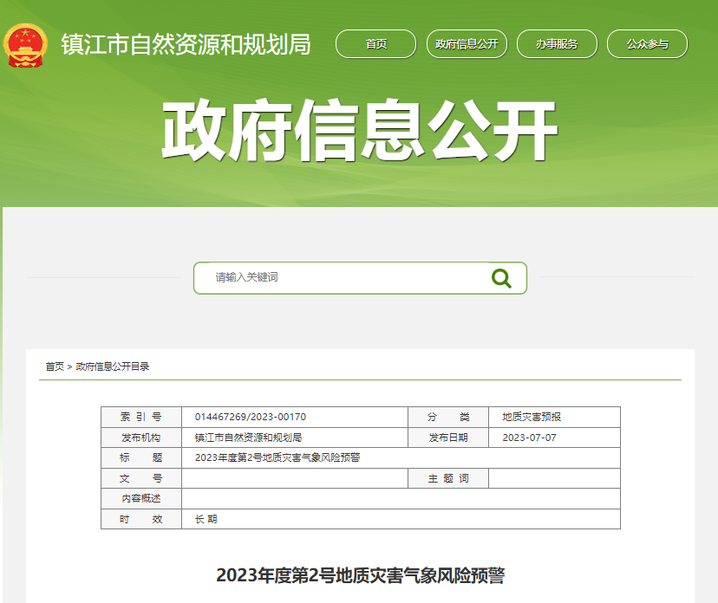Go to 首页 in breadcrumb
This screenshot has height=603, width=718.
click(x=55, y=366)
